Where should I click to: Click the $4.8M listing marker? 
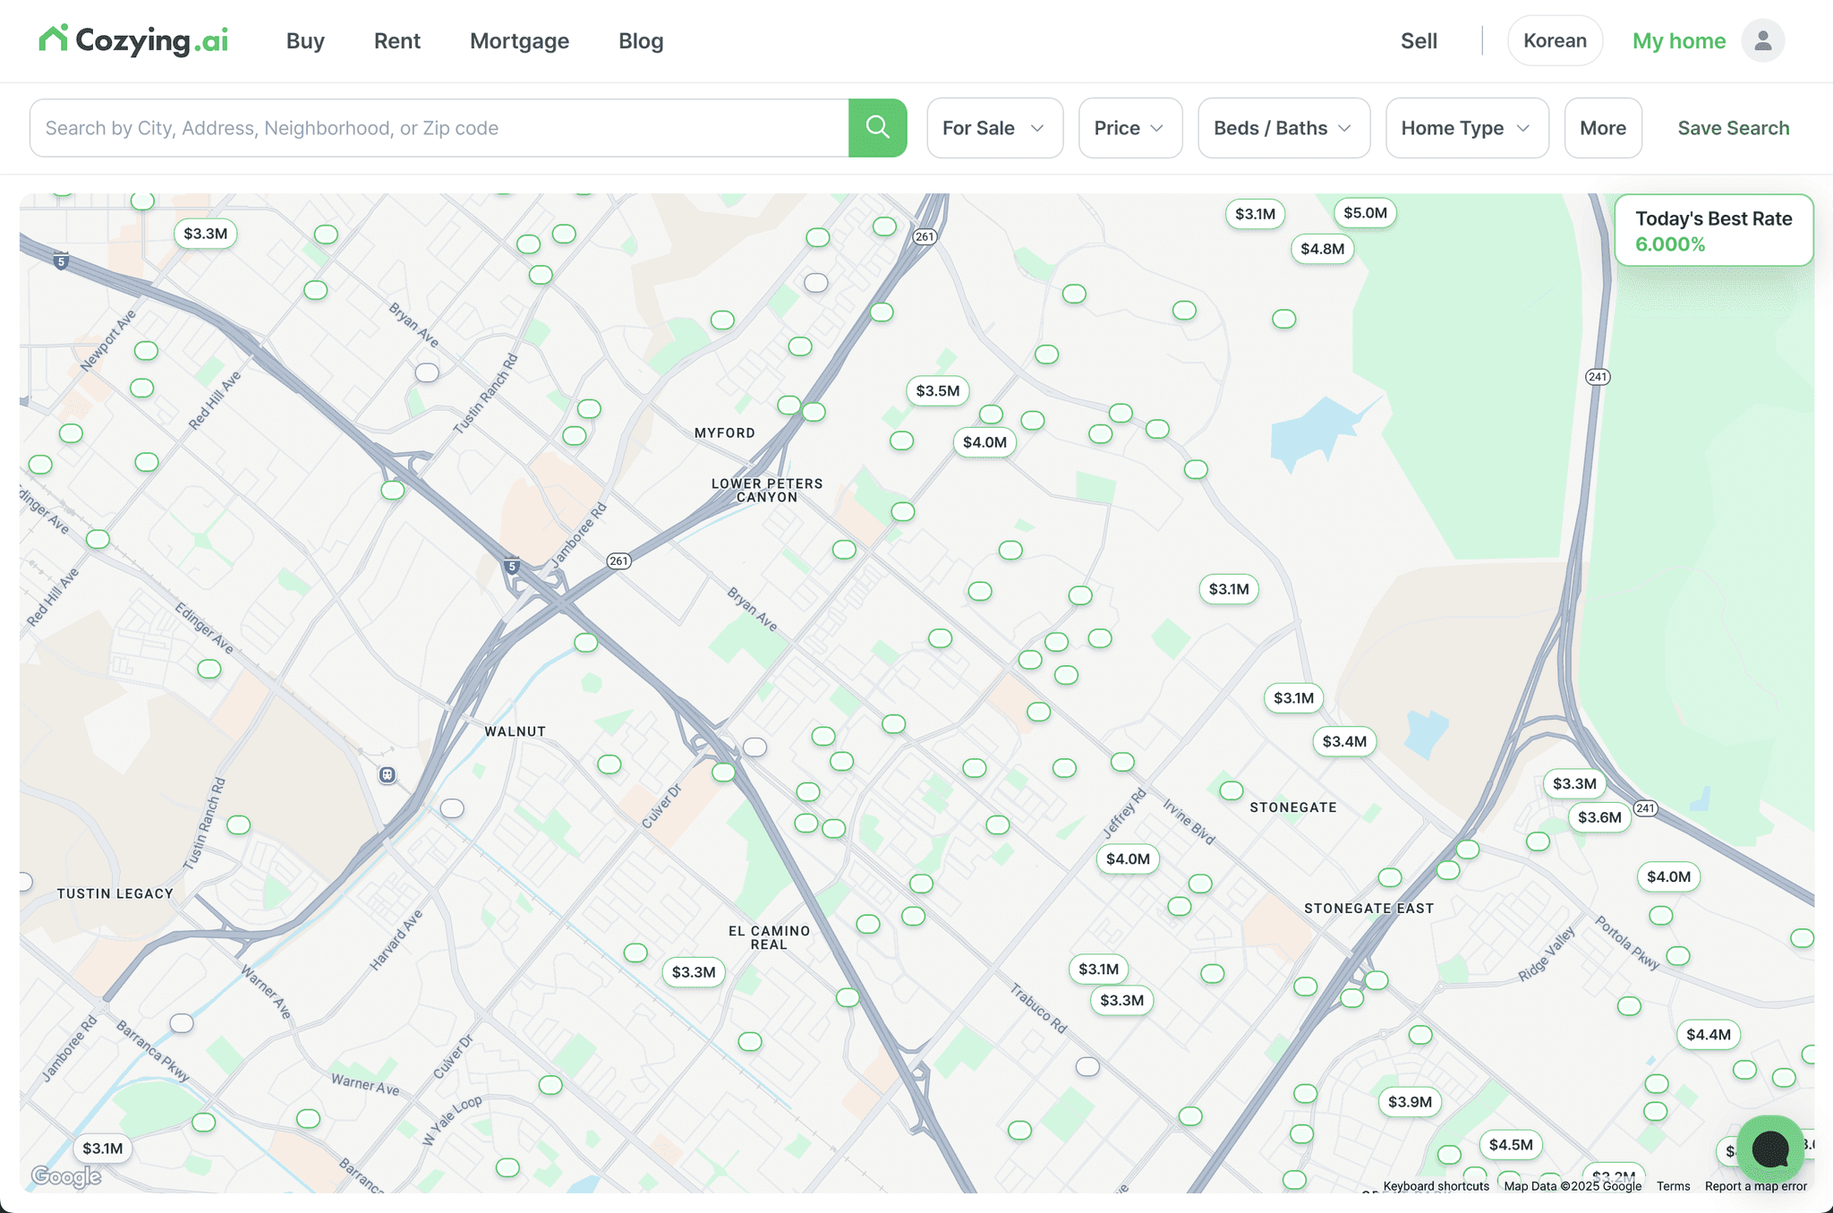coord(1322,249)
